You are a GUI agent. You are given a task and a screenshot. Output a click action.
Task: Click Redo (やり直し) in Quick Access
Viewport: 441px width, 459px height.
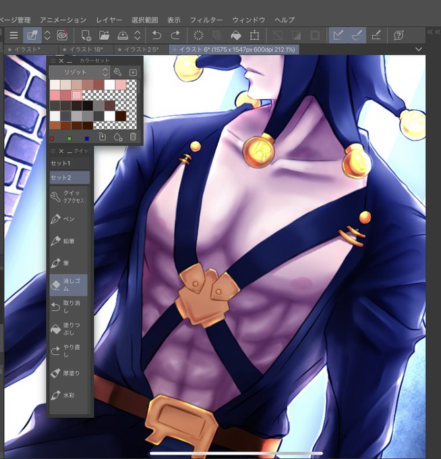coord(68,351)
